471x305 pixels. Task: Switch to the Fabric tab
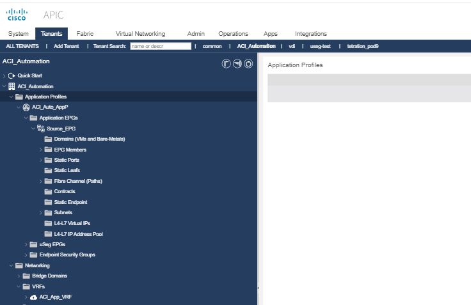85,34
